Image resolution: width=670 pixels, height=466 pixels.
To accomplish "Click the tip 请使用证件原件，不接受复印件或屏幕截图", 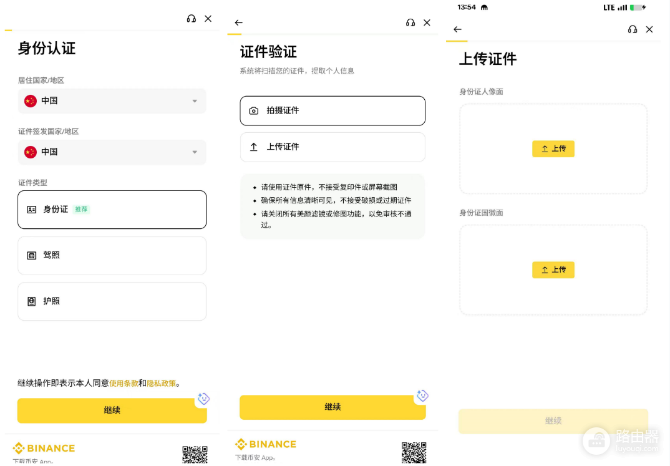I will pyautogui.click(x=329, y=187).
